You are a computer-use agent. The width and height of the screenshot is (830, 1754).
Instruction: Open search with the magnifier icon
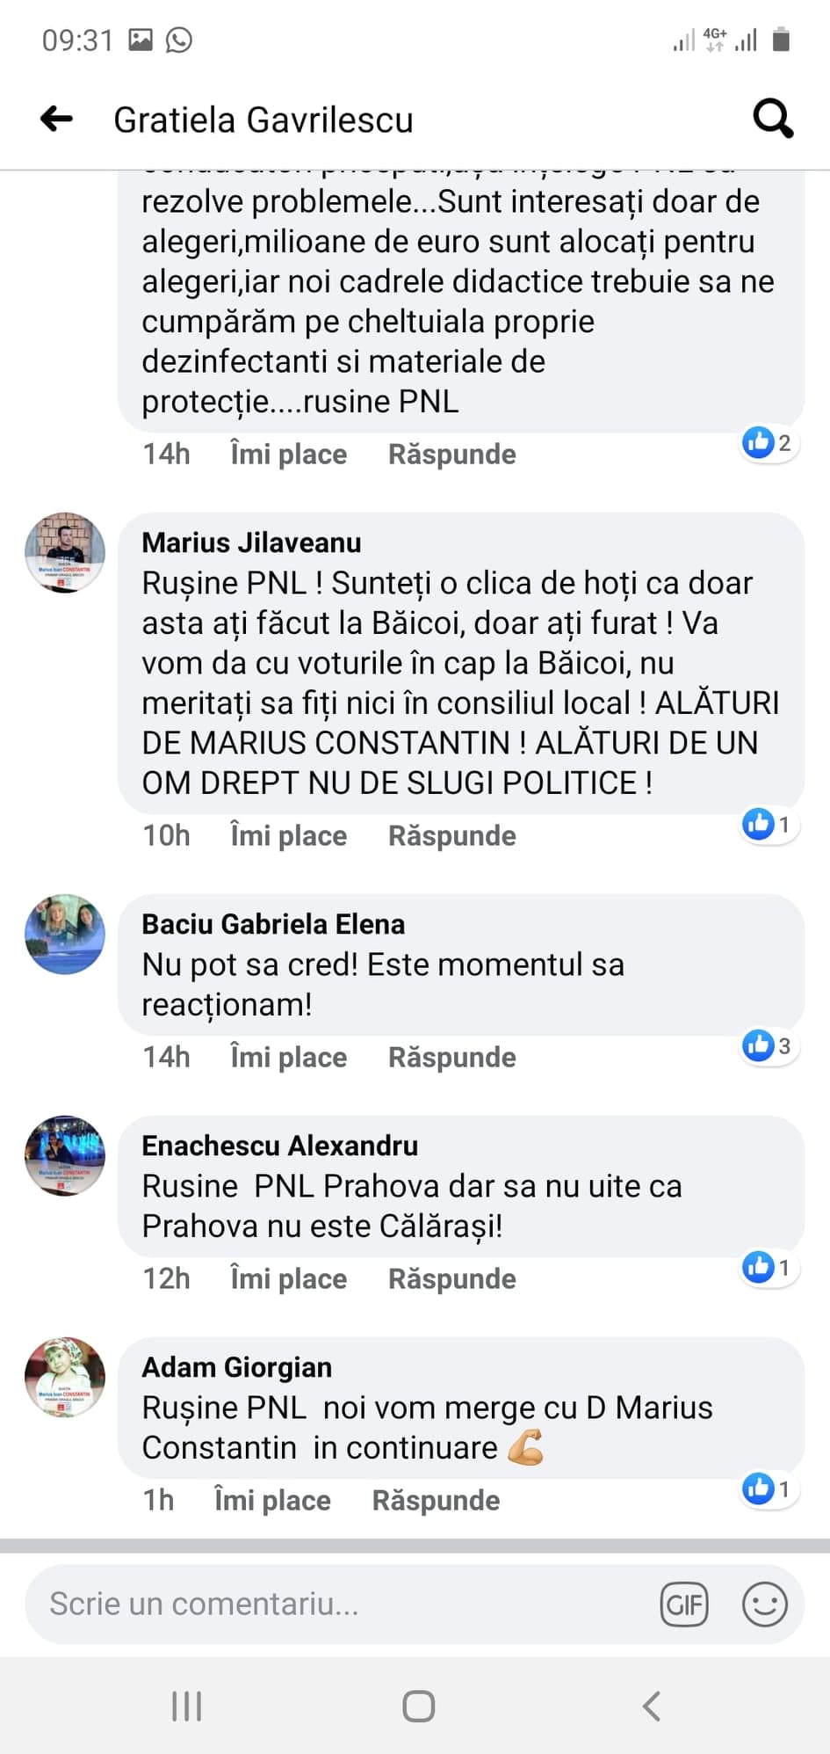[x=773, y=119]
